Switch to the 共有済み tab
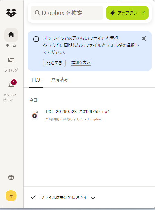The width and height of the screenshot is (155, 210). [x=60, y=80]
